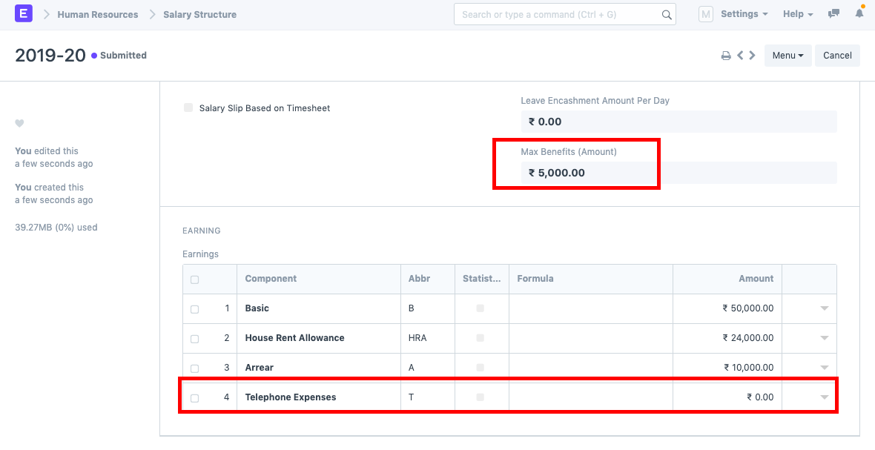This screenshot has height=450, width=875.
Task: Go to previous document arrow
Action: point(740,56)
